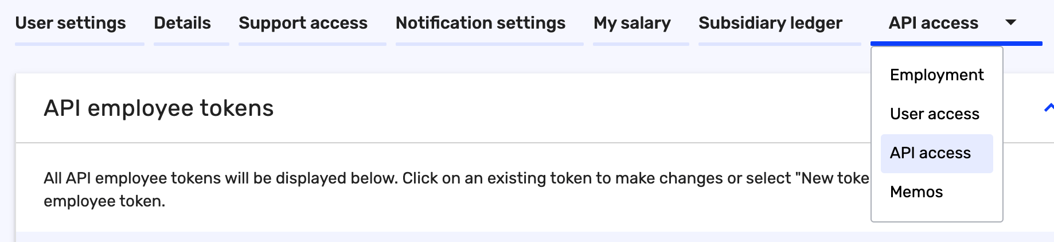Screen dimensions: 1054x242
Task: Select the My salary tab
Action: click(632, 23)
